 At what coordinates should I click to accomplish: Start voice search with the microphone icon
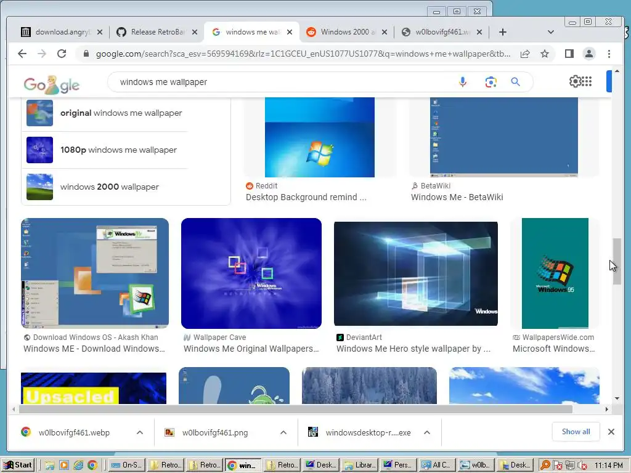463,82
